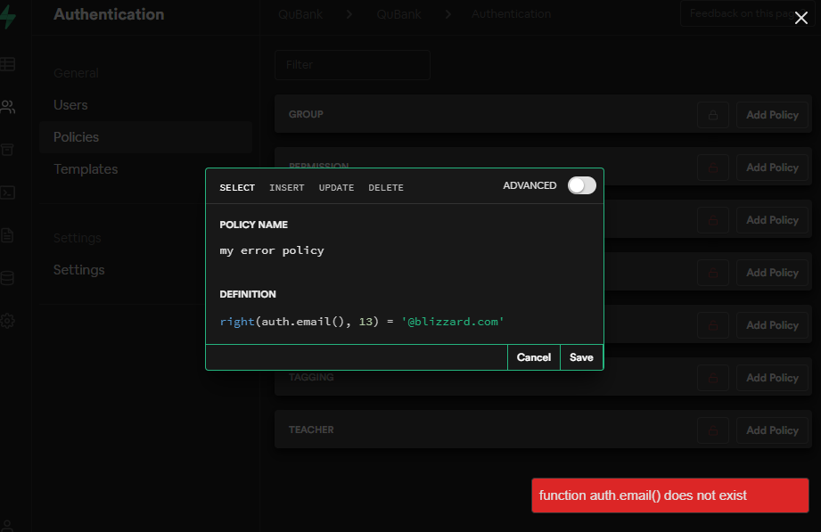Image resolution: width=821 pixels, height=532 pixels.
Task: Select Policies in Authentication menu
Action: [x=145, y=137]
